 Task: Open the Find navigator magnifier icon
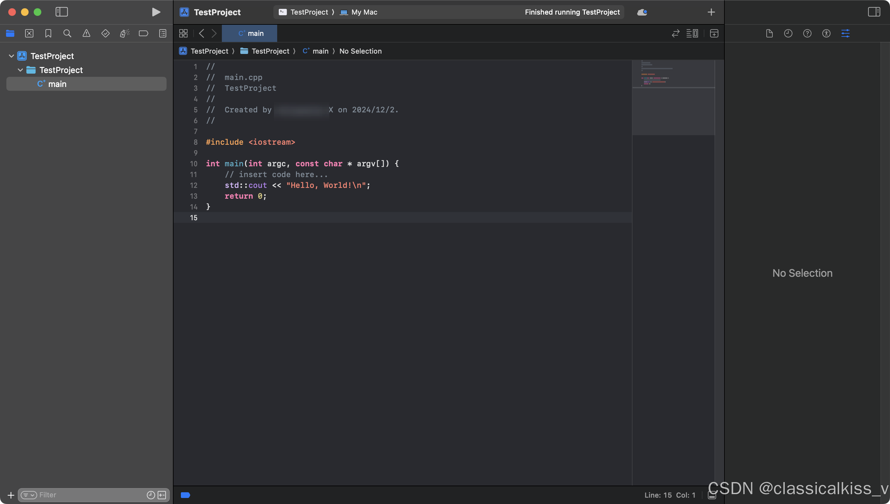click(67, 33)
